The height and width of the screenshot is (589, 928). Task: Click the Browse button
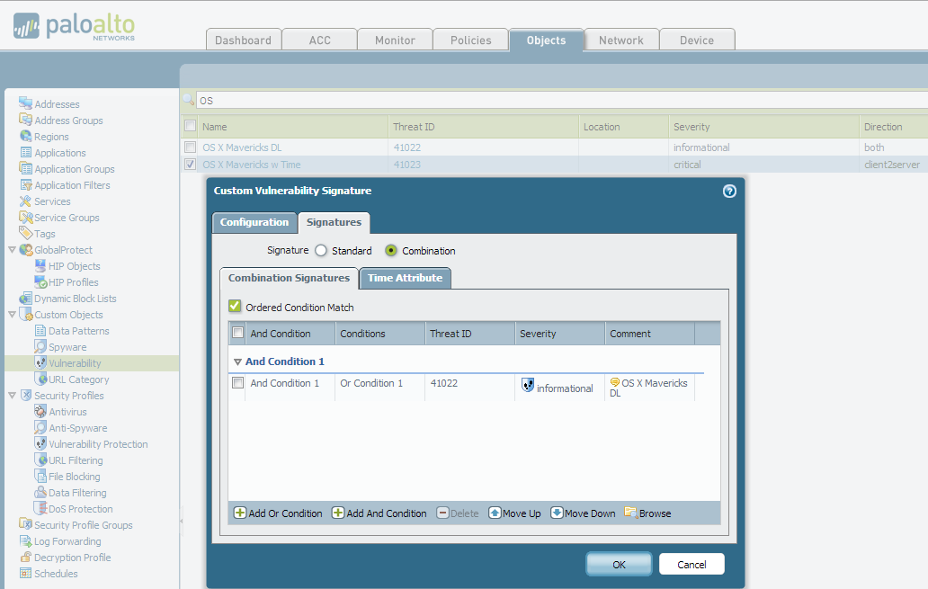pyautogui.click(x=648, y=513)
